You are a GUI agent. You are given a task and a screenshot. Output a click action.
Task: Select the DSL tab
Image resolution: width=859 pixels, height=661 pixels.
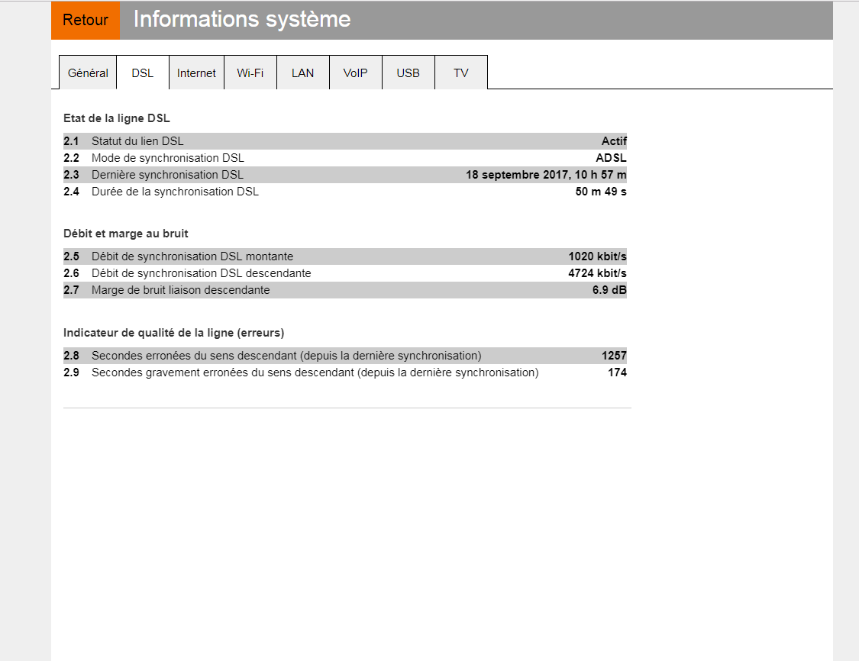point(142,73)
